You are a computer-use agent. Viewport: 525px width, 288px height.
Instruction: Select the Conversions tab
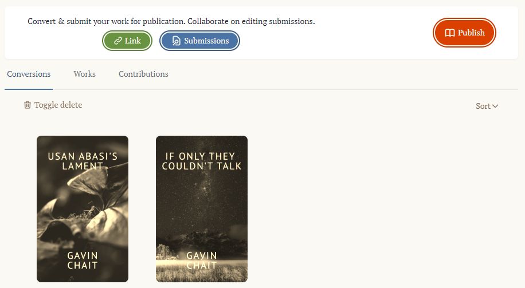29,74
